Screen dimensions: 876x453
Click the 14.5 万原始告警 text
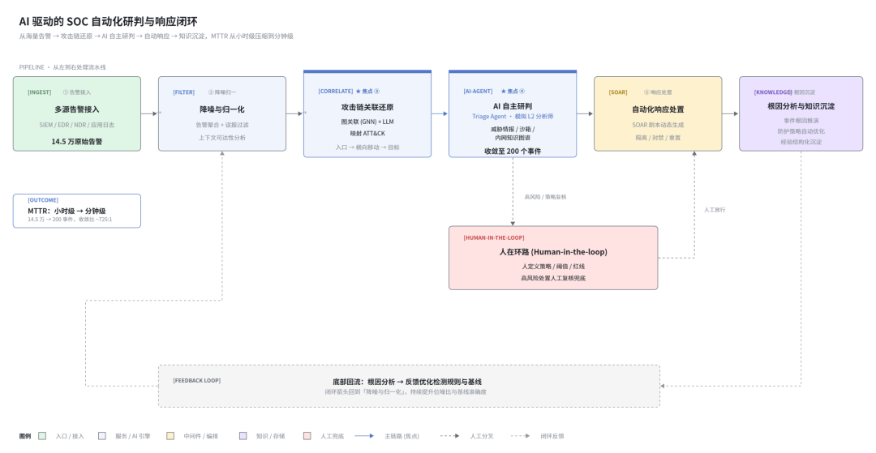point(77,142)
